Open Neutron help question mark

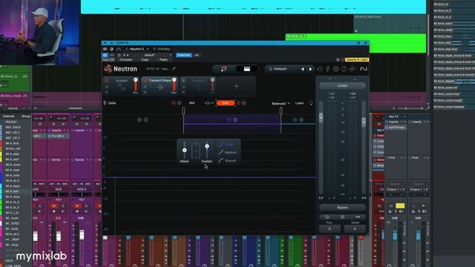point(344,69)
